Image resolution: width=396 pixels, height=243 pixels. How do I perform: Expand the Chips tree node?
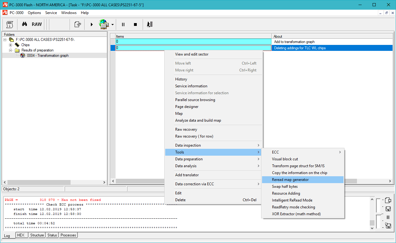[x=10, y=45]
